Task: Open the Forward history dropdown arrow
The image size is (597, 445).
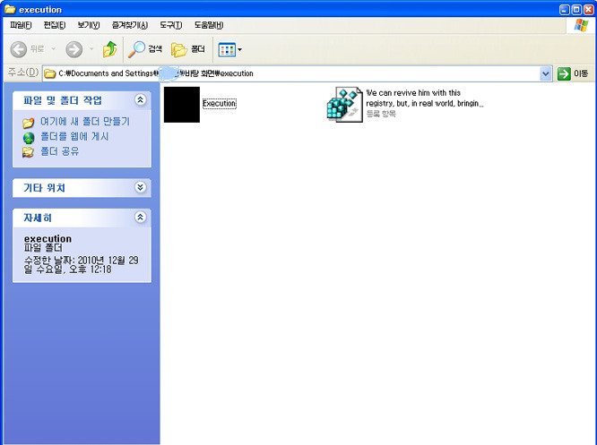Action: 91,49
